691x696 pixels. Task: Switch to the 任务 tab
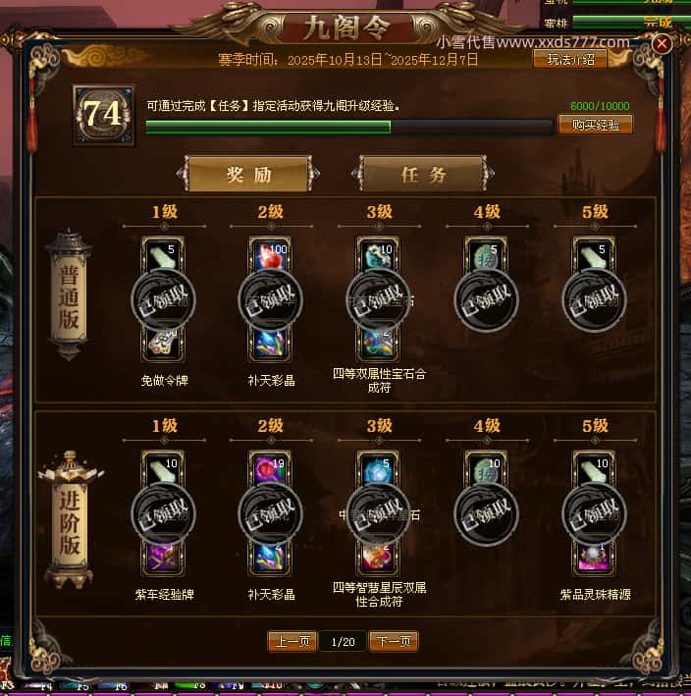click(x=423, y=174)
